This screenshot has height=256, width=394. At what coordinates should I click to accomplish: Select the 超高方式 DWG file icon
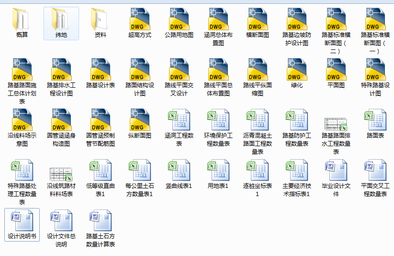[140, 19]
